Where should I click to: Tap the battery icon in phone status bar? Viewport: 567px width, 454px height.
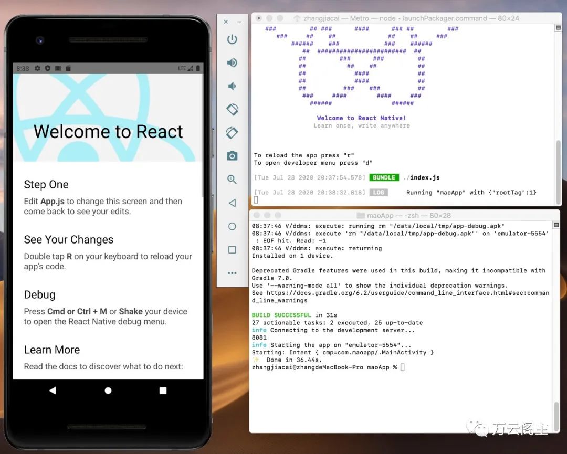(x=198, y=68)
